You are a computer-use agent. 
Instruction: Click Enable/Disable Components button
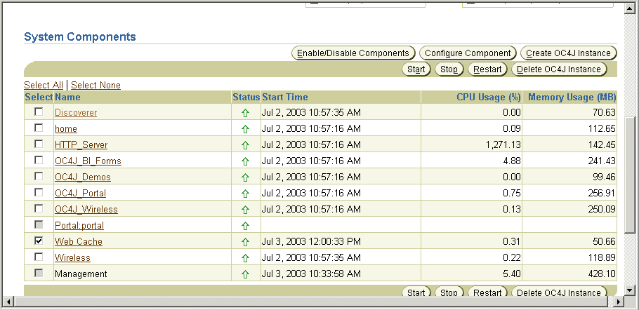[353, 53]
